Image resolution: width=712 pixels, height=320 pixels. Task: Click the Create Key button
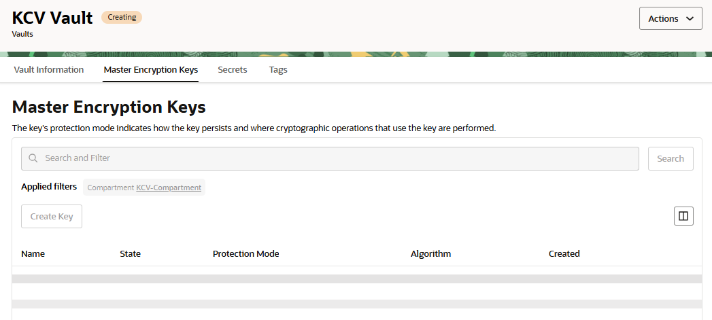(52, 217)
